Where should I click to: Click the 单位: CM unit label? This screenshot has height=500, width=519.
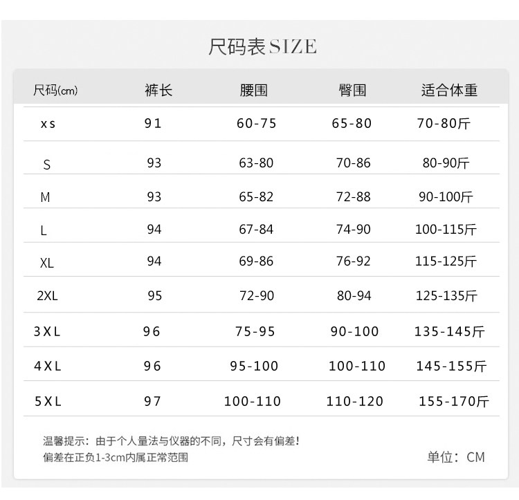pyautogui.click(x=455, y=456)
